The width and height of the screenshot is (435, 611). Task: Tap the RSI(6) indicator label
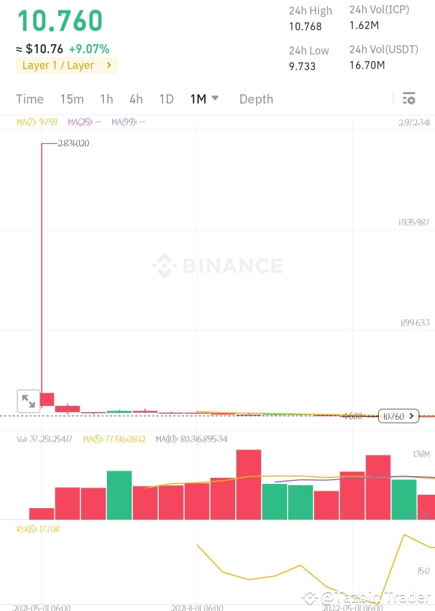click(37, 529)
